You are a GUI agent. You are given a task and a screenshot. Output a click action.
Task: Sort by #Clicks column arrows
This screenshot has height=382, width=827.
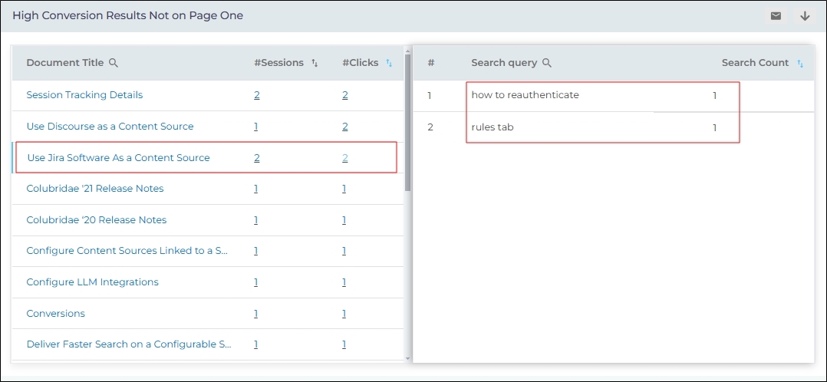(x=389, y=63)
